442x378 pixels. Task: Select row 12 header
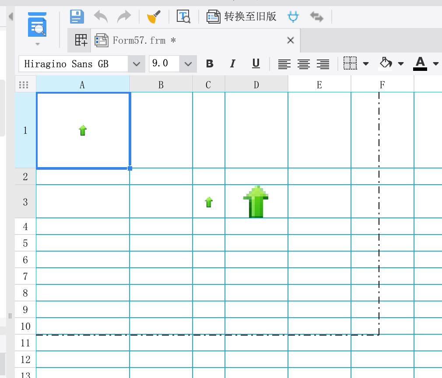click(x=25, y=359)
